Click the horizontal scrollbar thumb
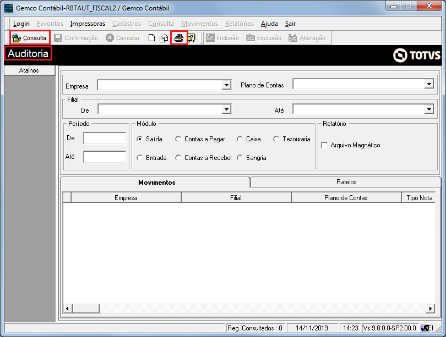 click(x=86, y=308)
